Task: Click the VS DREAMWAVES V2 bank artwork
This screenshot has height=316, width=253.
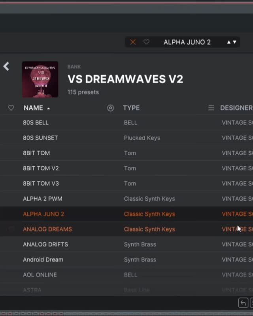Action: pyautogui.click(x=40, y=79)
